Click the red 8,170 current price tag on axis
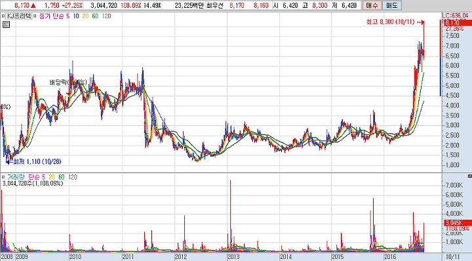The image size is (472, 261). tap(458, 23)
